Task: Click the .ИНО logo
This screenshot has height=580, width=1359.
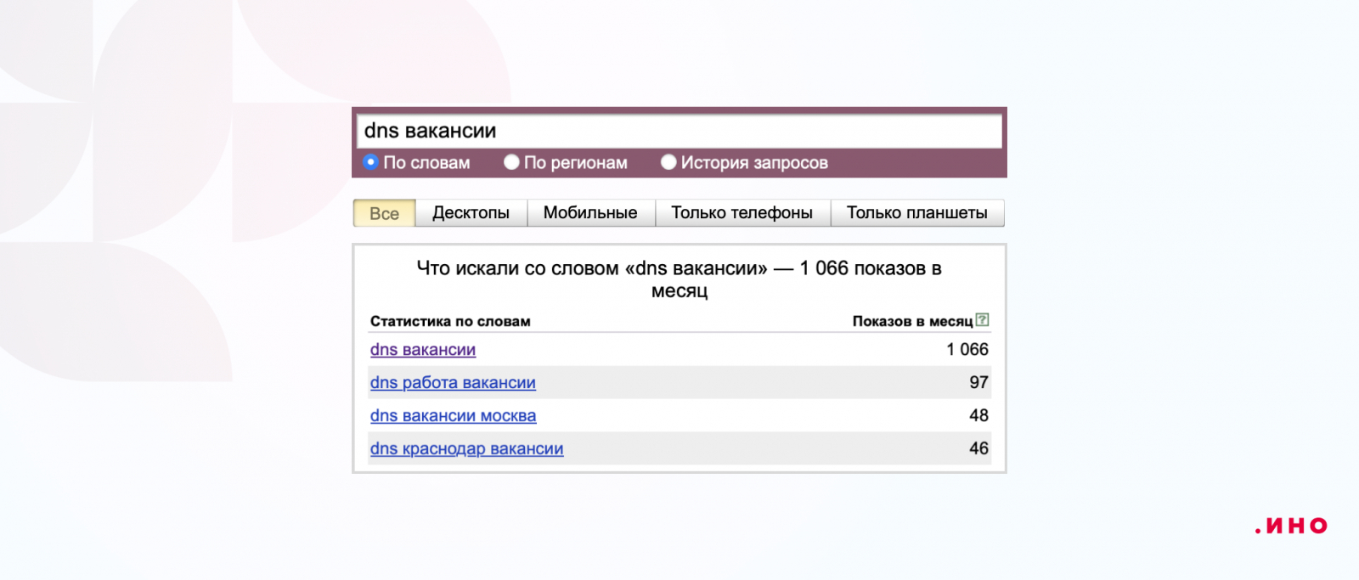Action: pos(1291,527)
